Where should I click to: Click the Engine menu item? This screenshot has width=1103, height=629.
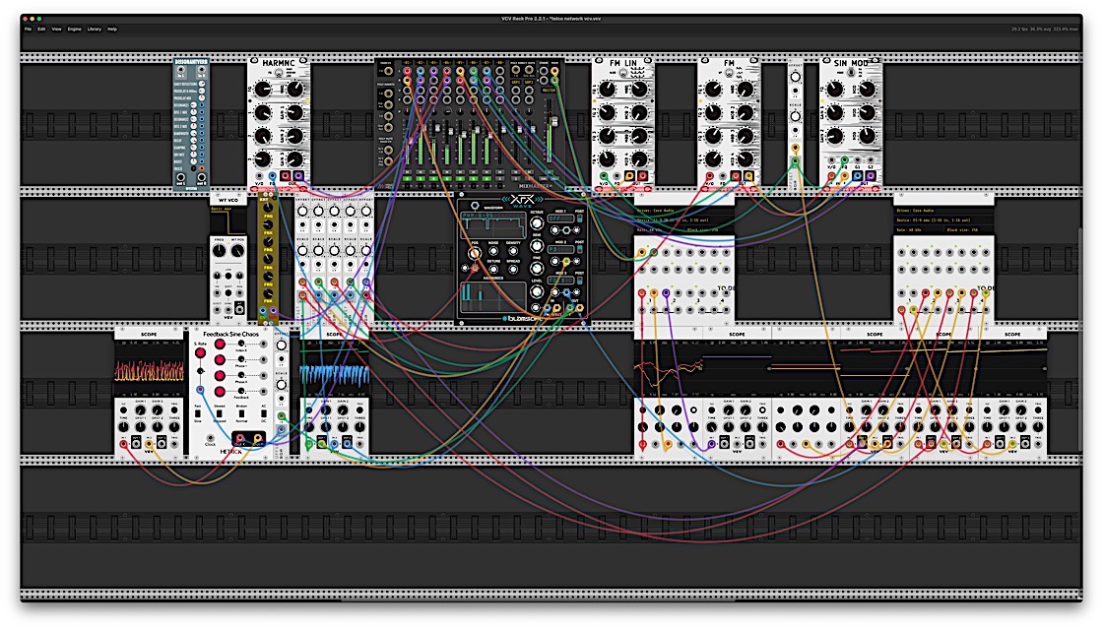click(x=74, y=30)
